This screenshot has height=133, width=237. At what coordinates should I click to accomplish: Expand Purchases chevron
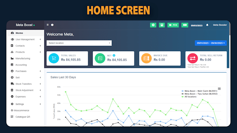click(40, 71)
